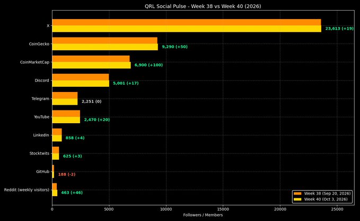The width and height of the screenshot is (360, 221).
Task: Click the value '463 (+46)'
Action: [72, 192]
